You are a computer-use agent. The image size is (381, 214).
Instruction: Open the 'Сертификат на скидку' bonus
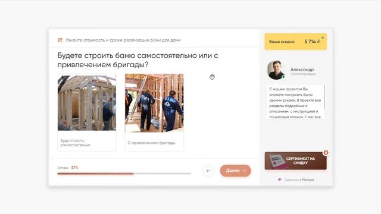tap(295, 160)
